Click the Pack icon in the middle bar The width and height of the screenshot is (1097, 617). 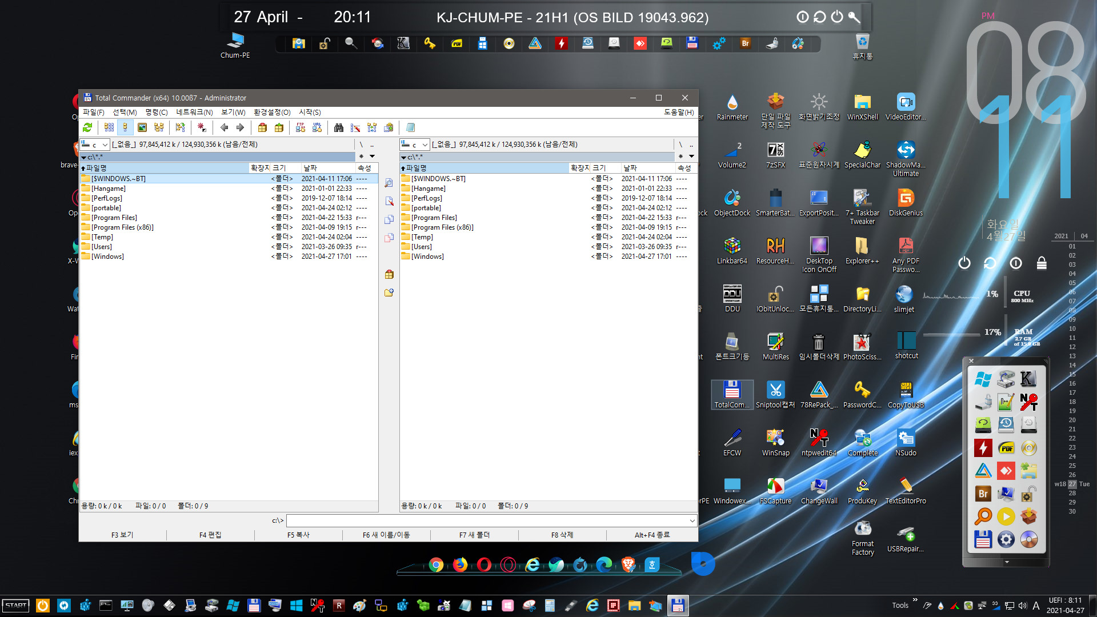[x=389, y=274]
